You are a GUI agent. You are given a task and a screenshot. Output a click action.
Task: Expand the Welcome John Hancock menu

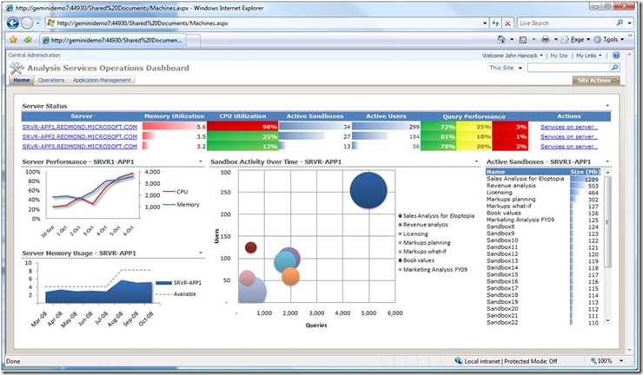(513, 56)
